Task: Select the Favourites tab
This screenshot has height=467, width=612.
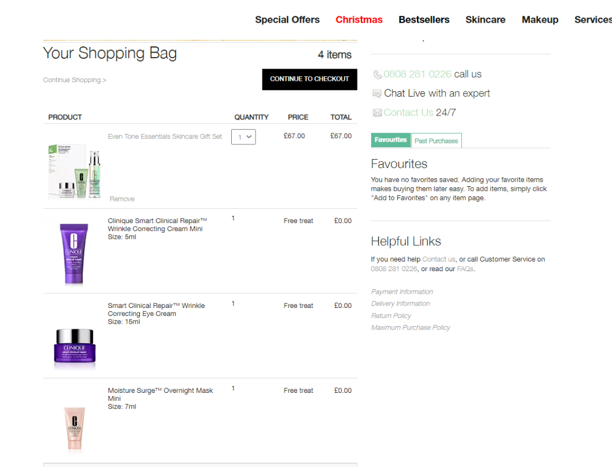Action: [x=390, y=140]
